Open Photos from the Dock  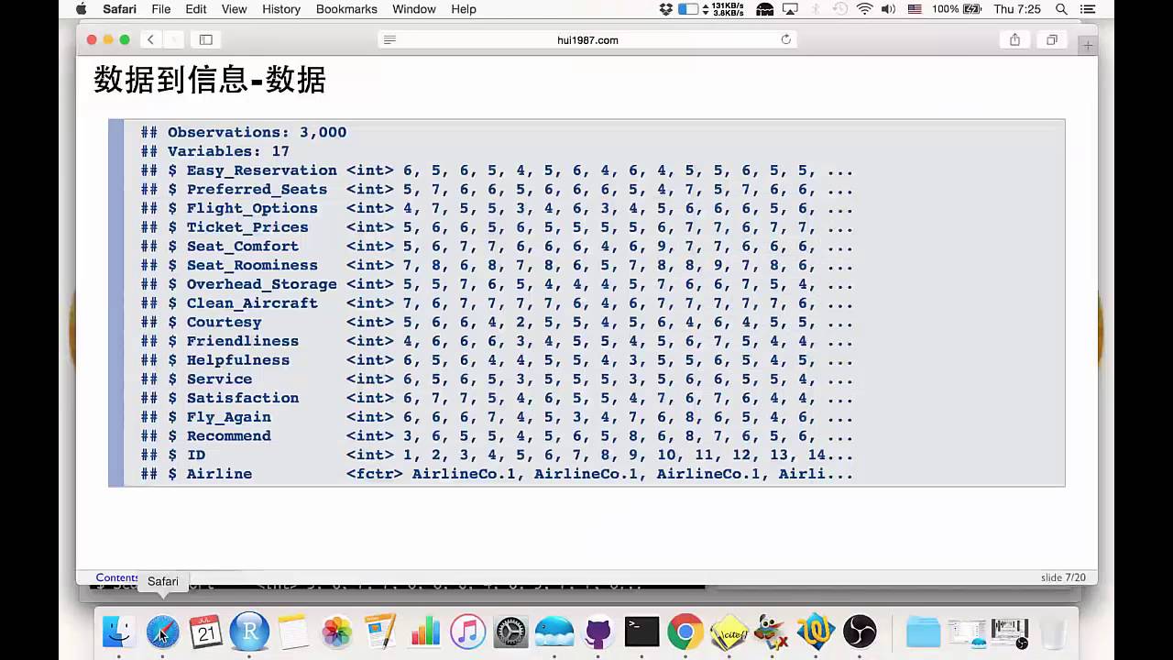[x=337, y=632]
